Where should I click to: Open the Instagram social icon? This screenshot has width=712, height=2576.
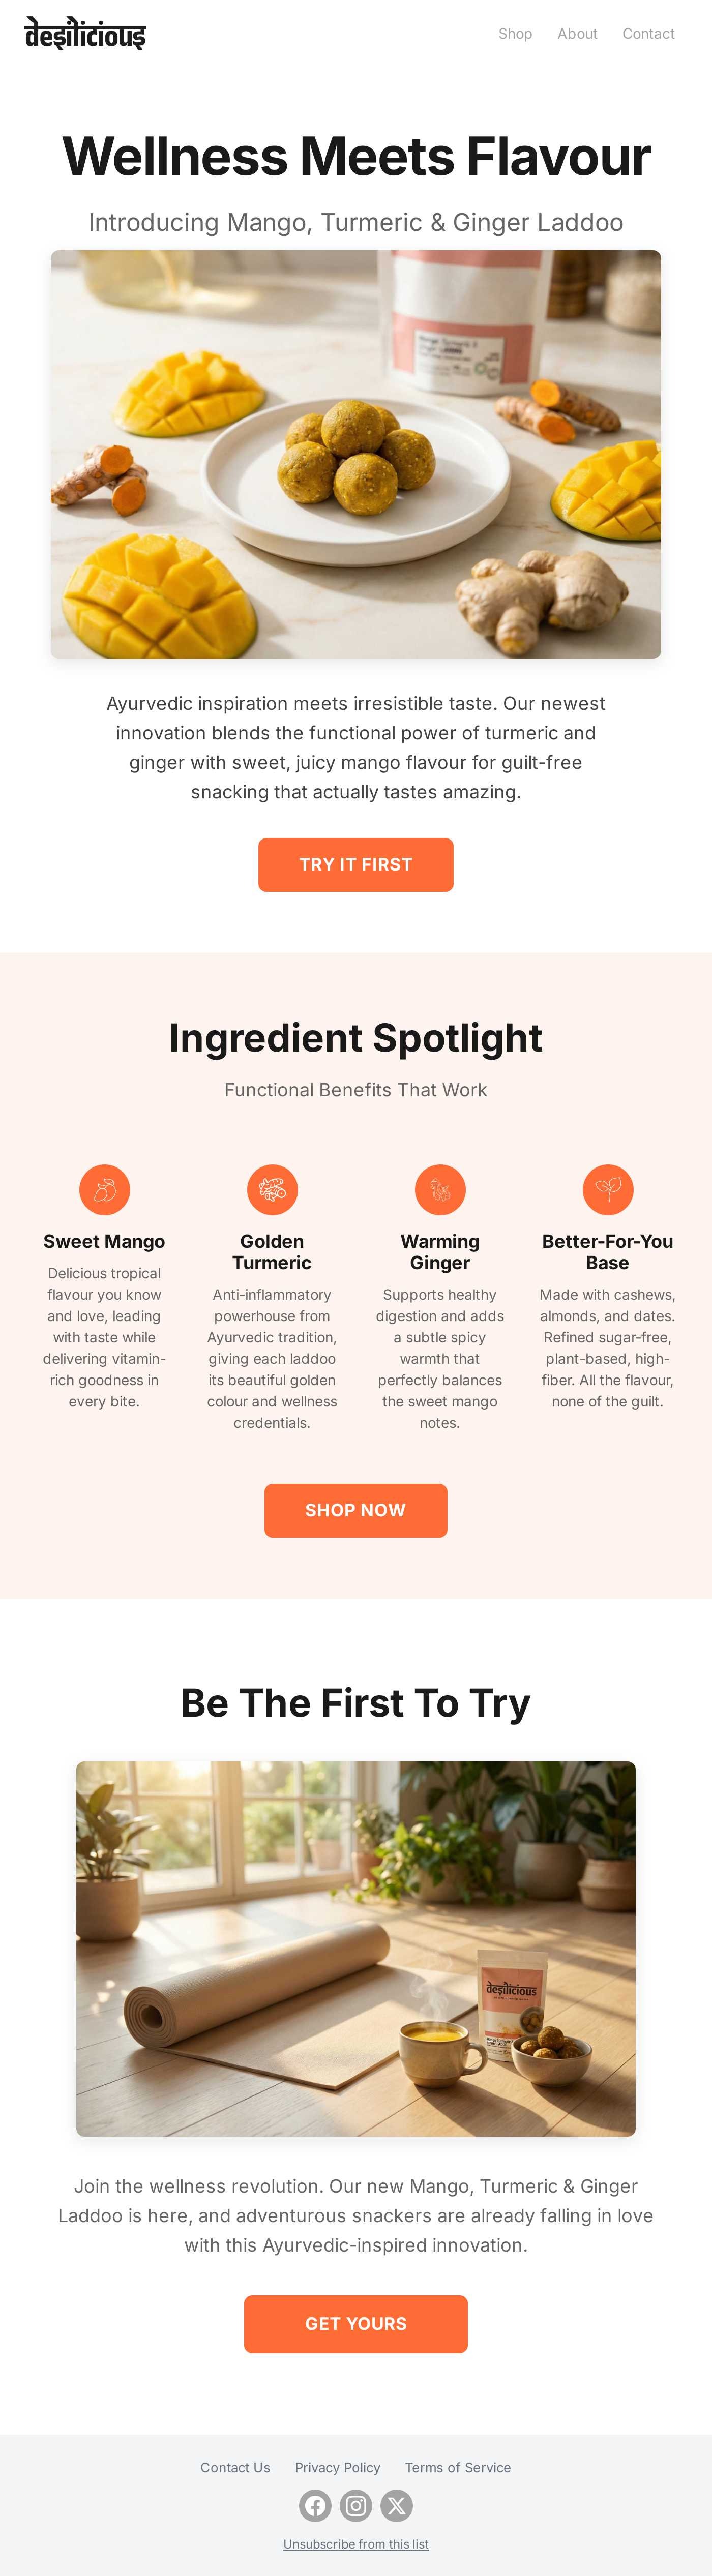pos(356,2505)
